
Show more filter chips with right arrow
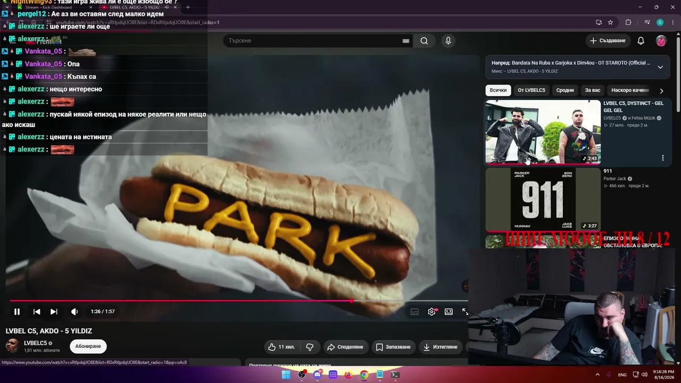pyautogui.click(x=661, y=91)
